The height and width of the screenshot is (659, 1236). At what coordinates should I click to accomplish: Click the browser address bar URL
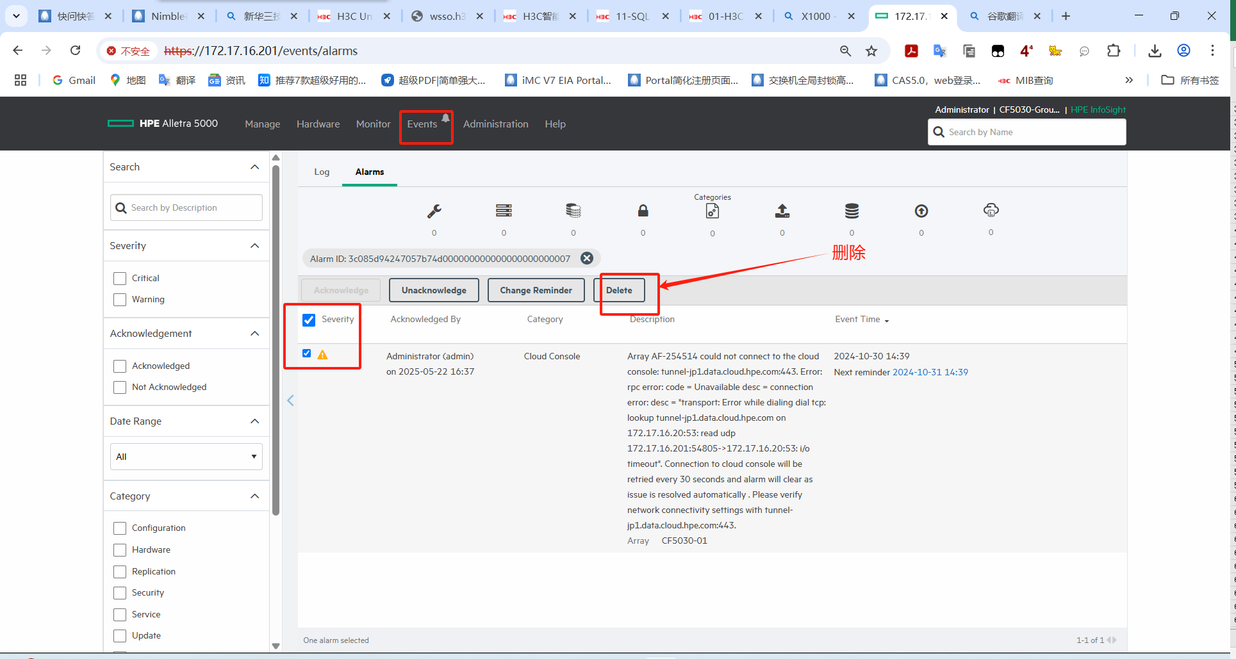[261, 51]
